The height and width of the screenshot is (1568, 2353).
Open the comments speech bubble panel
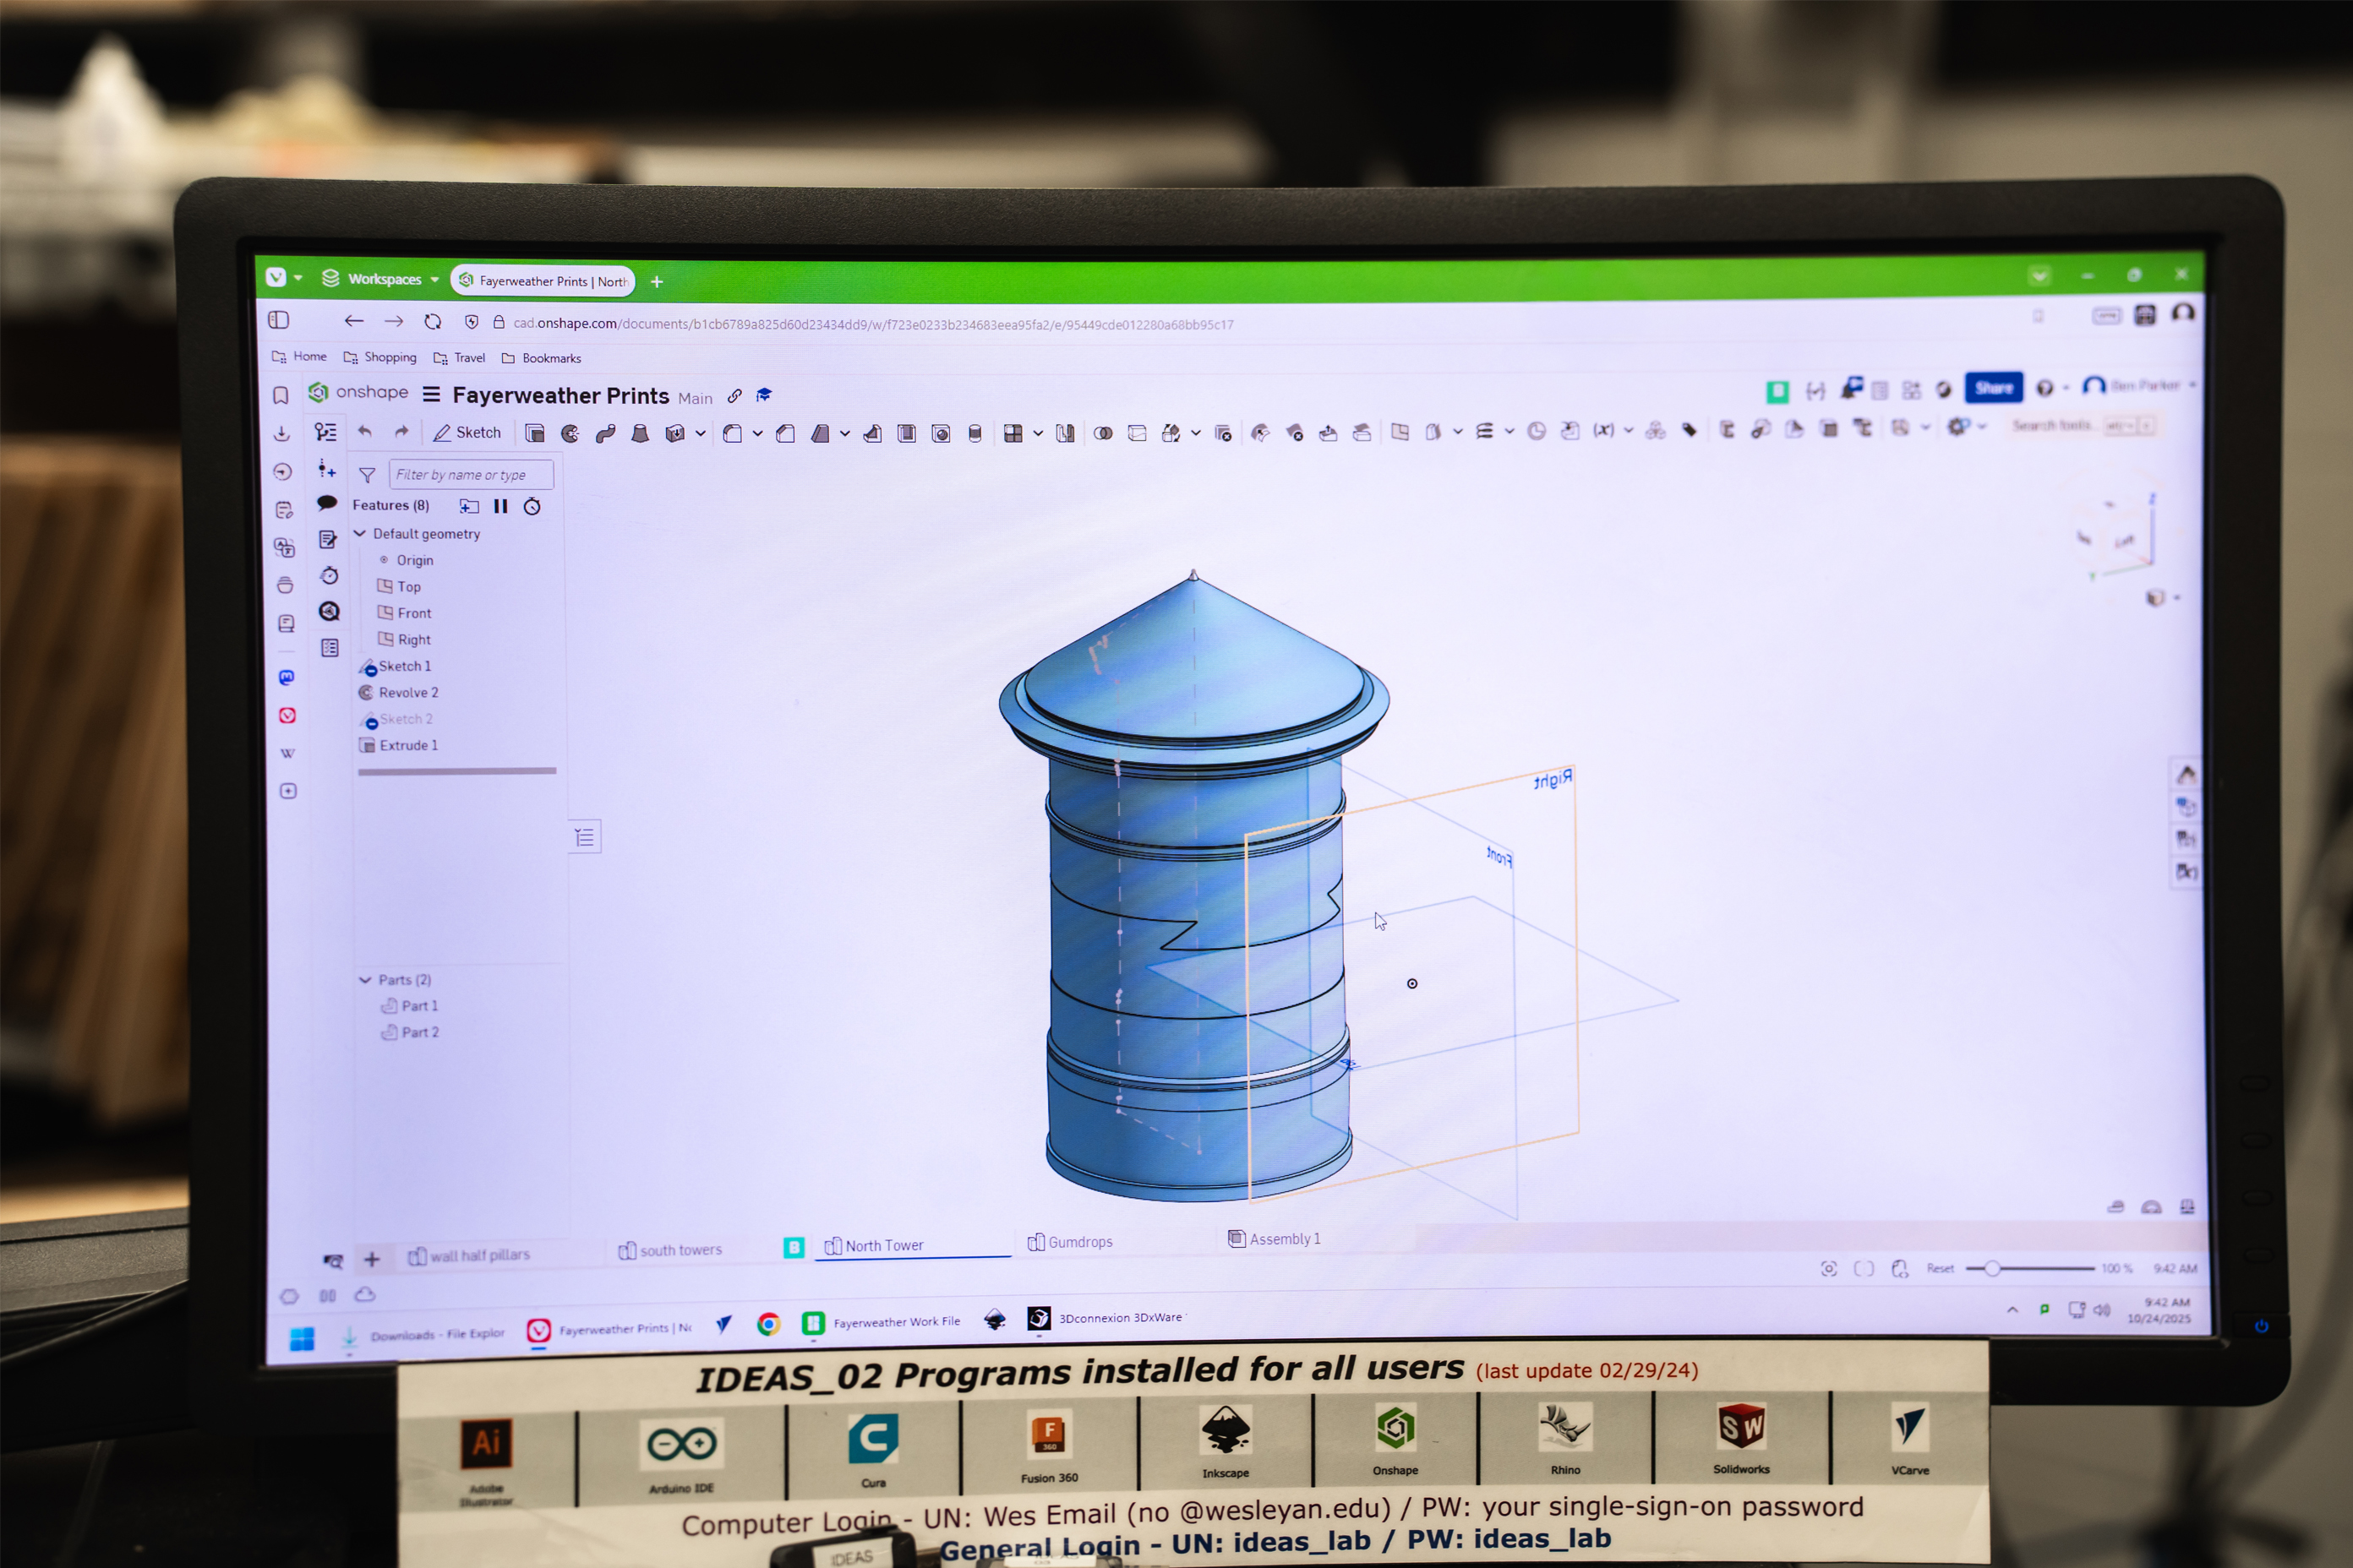[327, 503]
